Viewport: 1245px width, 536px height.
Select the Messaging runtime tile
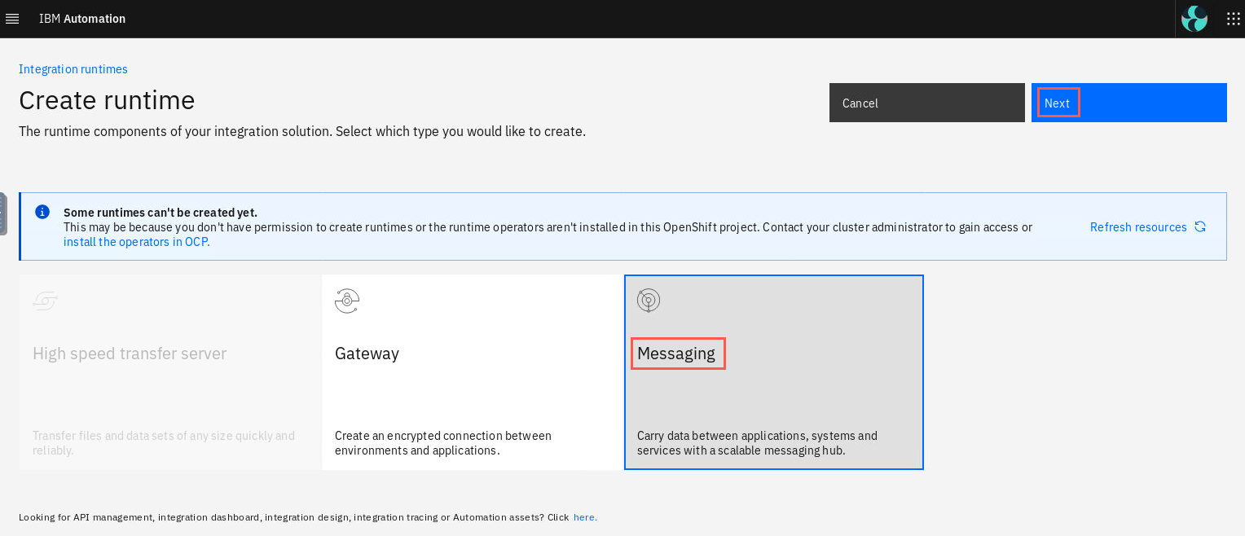click(x=774, y=372)
